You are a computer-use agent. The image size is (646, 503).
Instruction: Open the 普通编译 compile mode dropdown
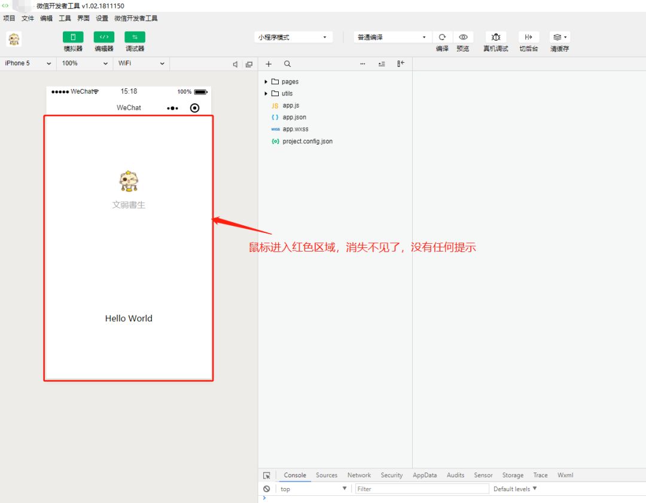[x=392, y=37]
